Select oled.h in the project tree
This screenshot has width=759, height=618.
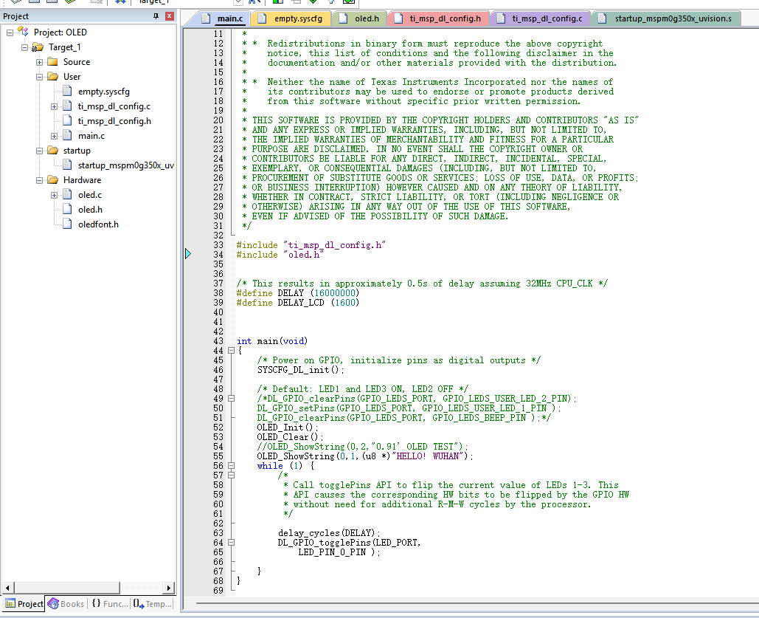tap(90, 210)
